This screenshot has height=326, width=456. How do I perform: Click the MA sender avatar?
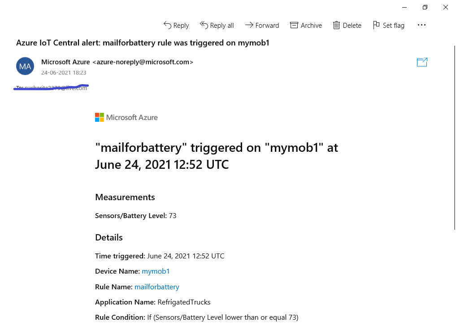[25, 66]
